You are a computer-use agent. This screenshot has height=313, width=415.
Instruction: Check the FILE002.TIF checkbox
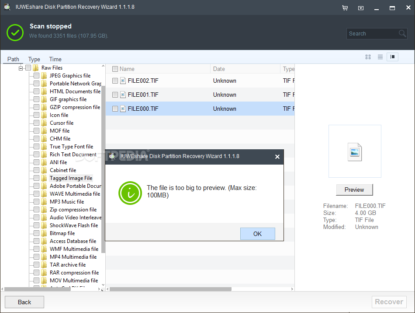click(115, 81)
